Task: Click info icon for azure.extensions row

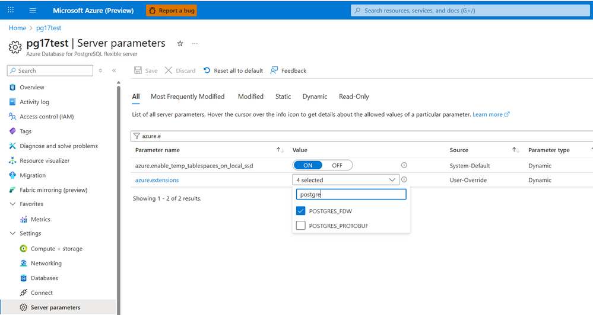Action: (404, 179)
